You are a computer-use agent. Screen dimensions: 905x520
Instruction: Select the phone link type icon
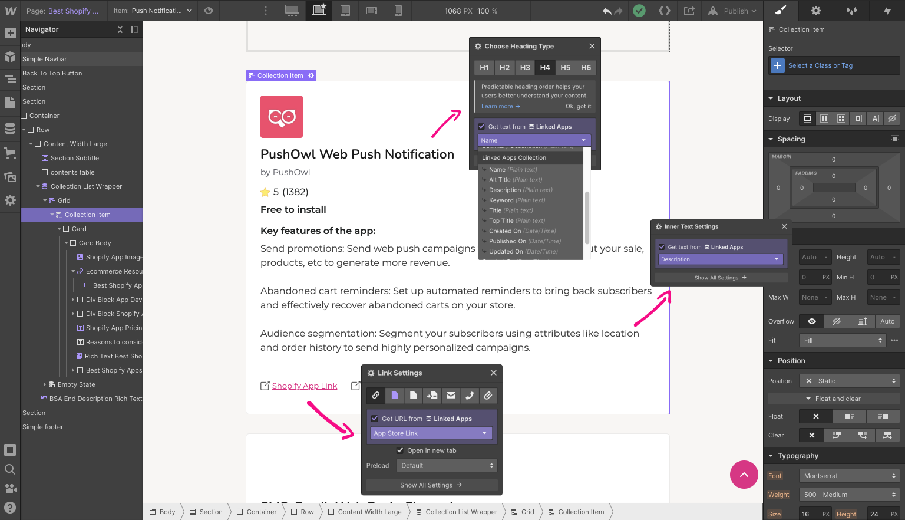click(470, 396)
